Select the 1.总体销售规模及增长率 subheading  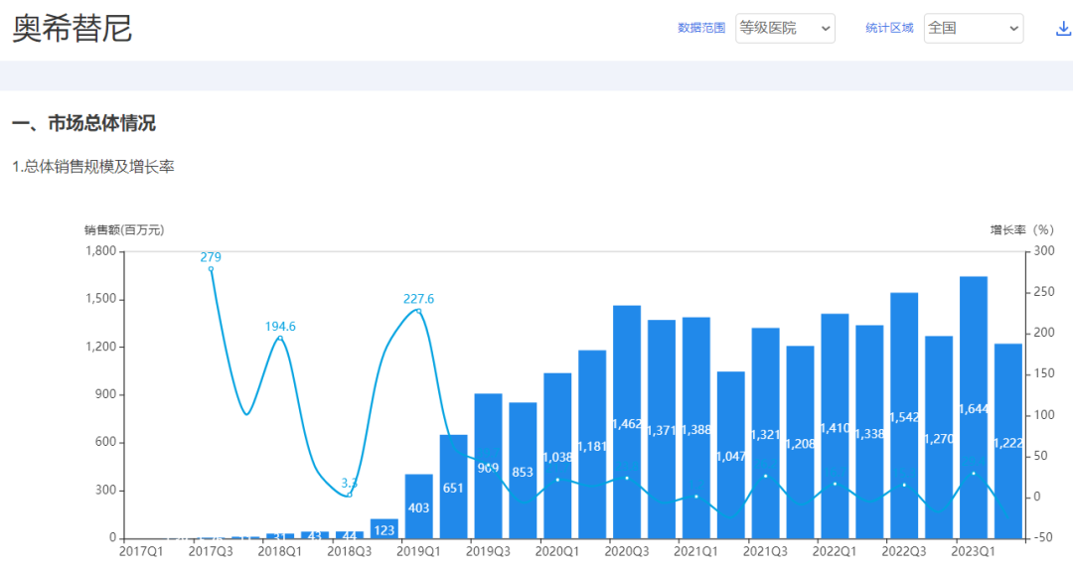coord(93,166)
